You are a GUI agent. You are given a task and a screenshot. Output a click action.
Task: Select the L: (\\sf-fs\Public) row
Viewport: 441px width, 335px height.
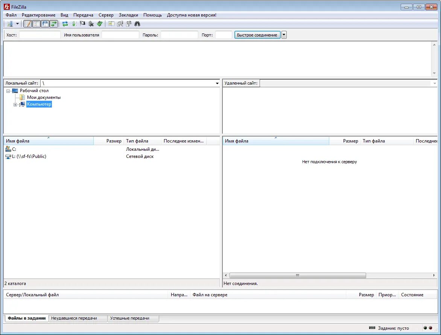[x=112, y=156]
